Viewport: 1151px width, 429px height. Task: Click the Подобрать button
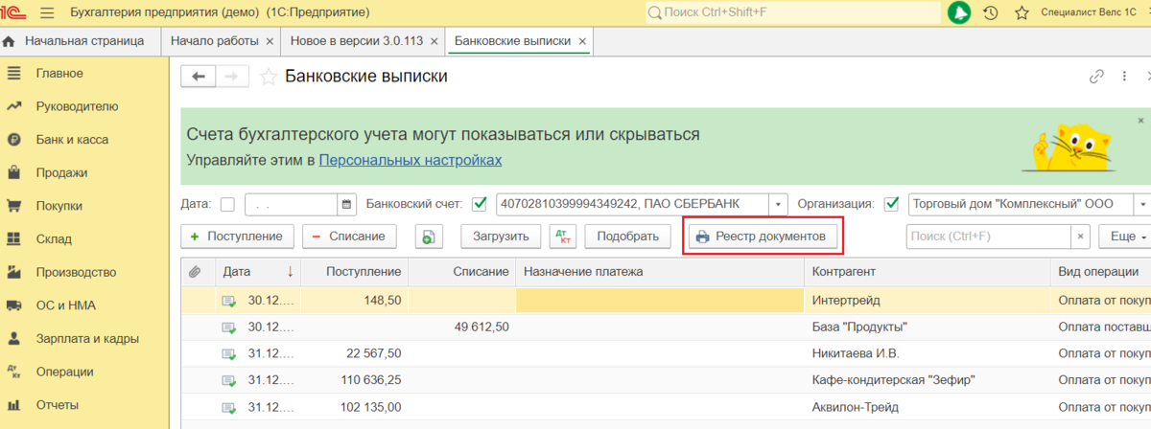[x=628, y=237]
